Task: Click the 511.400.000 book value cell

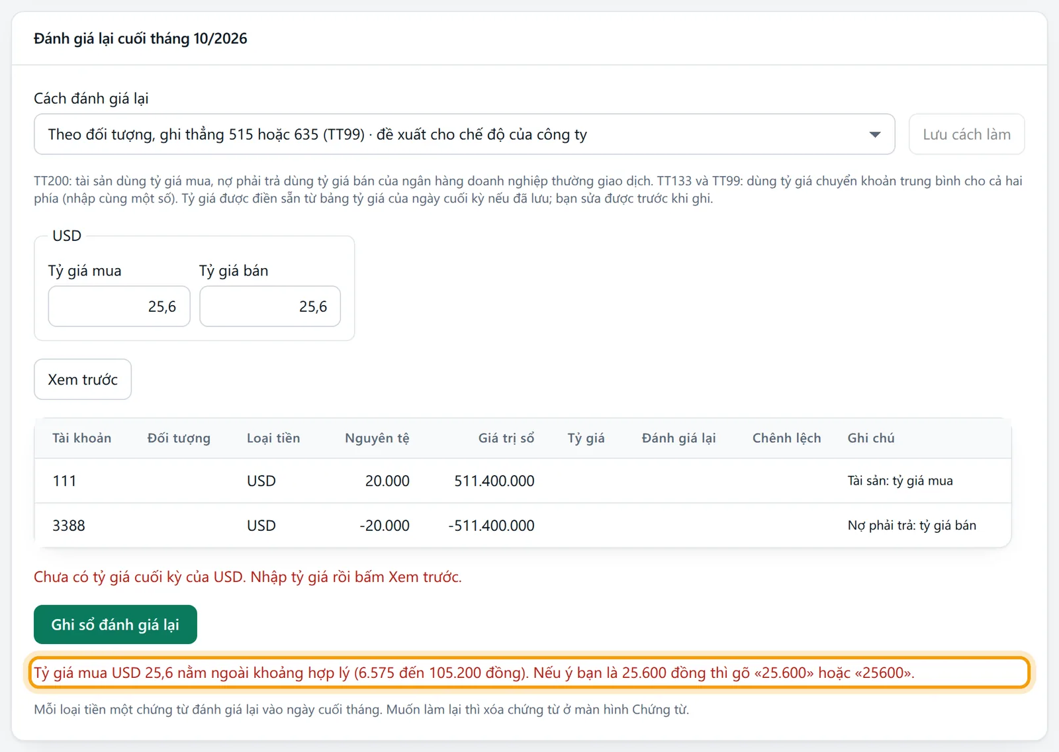Action: pyautogui.click(x=494, y=481)
